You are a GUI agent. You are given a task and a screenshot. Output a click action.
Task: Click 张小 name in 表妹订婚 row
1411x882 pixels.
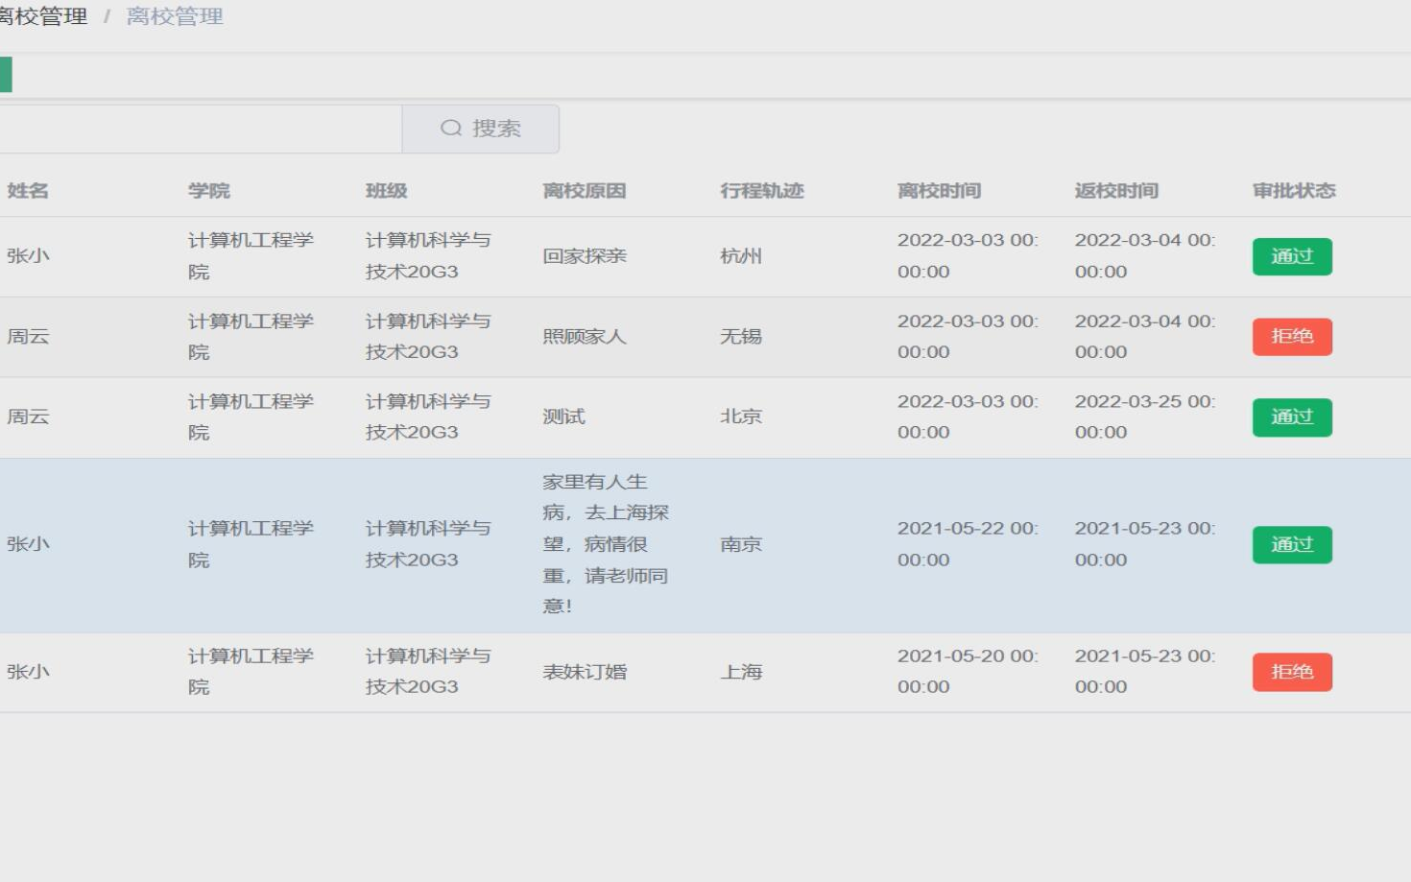click(28, 672)
